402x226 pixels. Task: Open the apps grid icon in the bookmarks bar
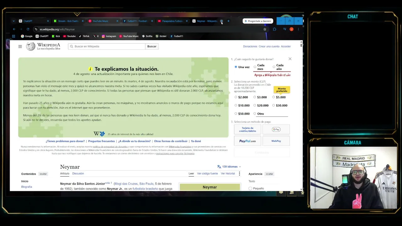14,36
